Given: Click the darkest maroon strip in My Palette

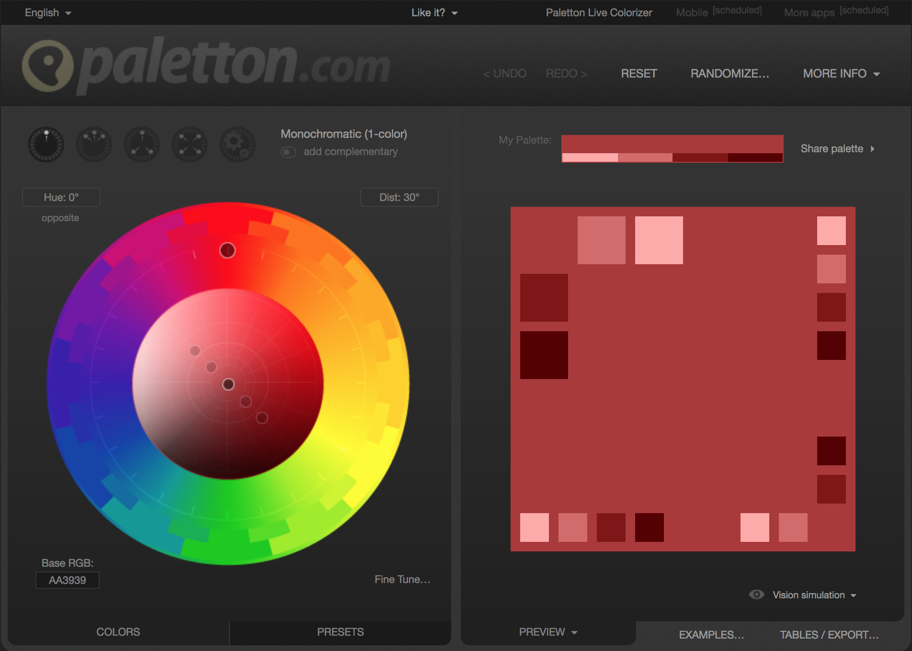Looking at the screenshot, I should click(x=755, y=157).
